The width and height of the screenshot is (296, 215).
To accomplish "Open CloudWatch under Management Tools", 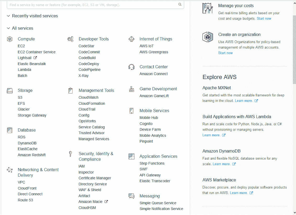I will pos(89,97).
